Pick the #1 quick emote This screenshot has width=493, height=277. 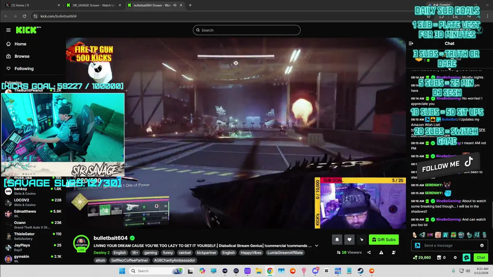click(x=477, y=235)
